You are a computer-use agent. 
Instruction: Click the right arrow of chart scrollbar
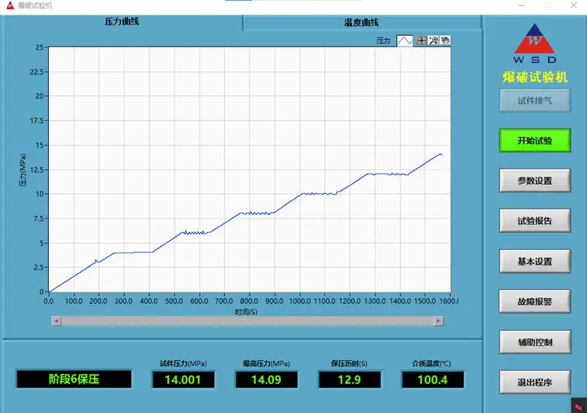point(439,321)
